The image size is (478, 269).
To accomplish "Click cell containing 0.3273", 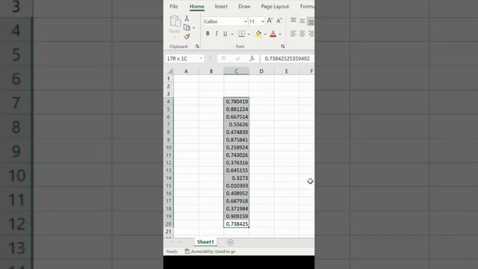I will [x=236, y=178].
